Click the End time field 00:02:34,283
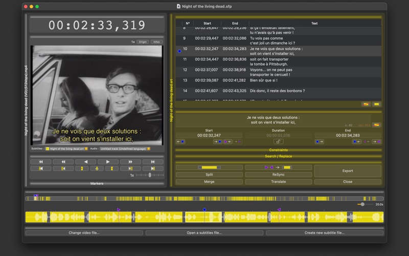The width and height of the screenshot is (409, 256). [x=348, y=135]
